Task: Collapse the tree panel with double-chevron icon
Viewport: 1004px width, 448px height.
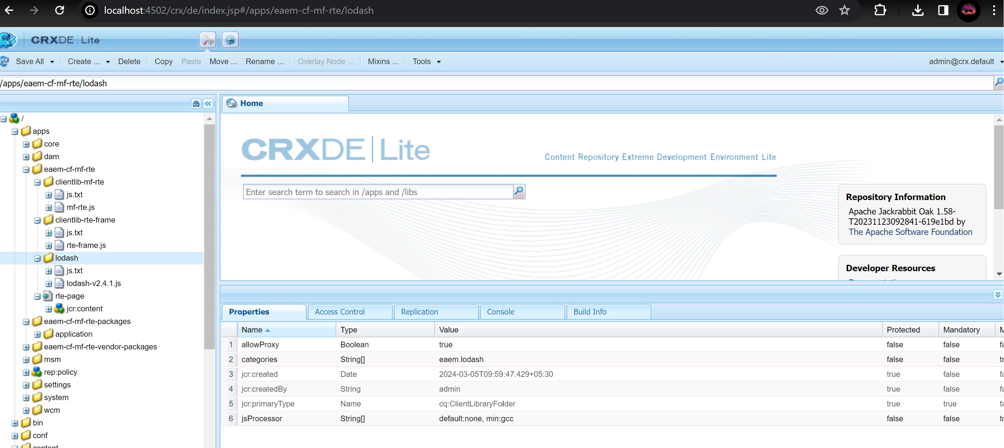Action: coord(208,104)
